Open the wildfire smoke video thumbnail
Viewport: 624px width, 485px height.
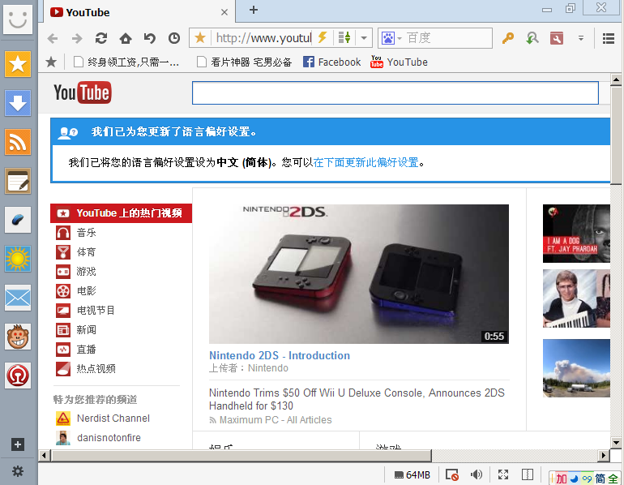coord(576,368)
